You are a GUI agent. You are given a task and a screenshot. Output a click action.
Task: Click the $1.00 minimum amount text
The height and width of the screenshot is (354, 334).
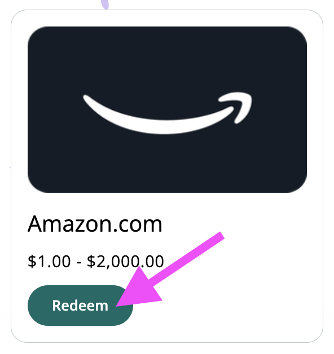pyautogui.click(x=49, y=261)
